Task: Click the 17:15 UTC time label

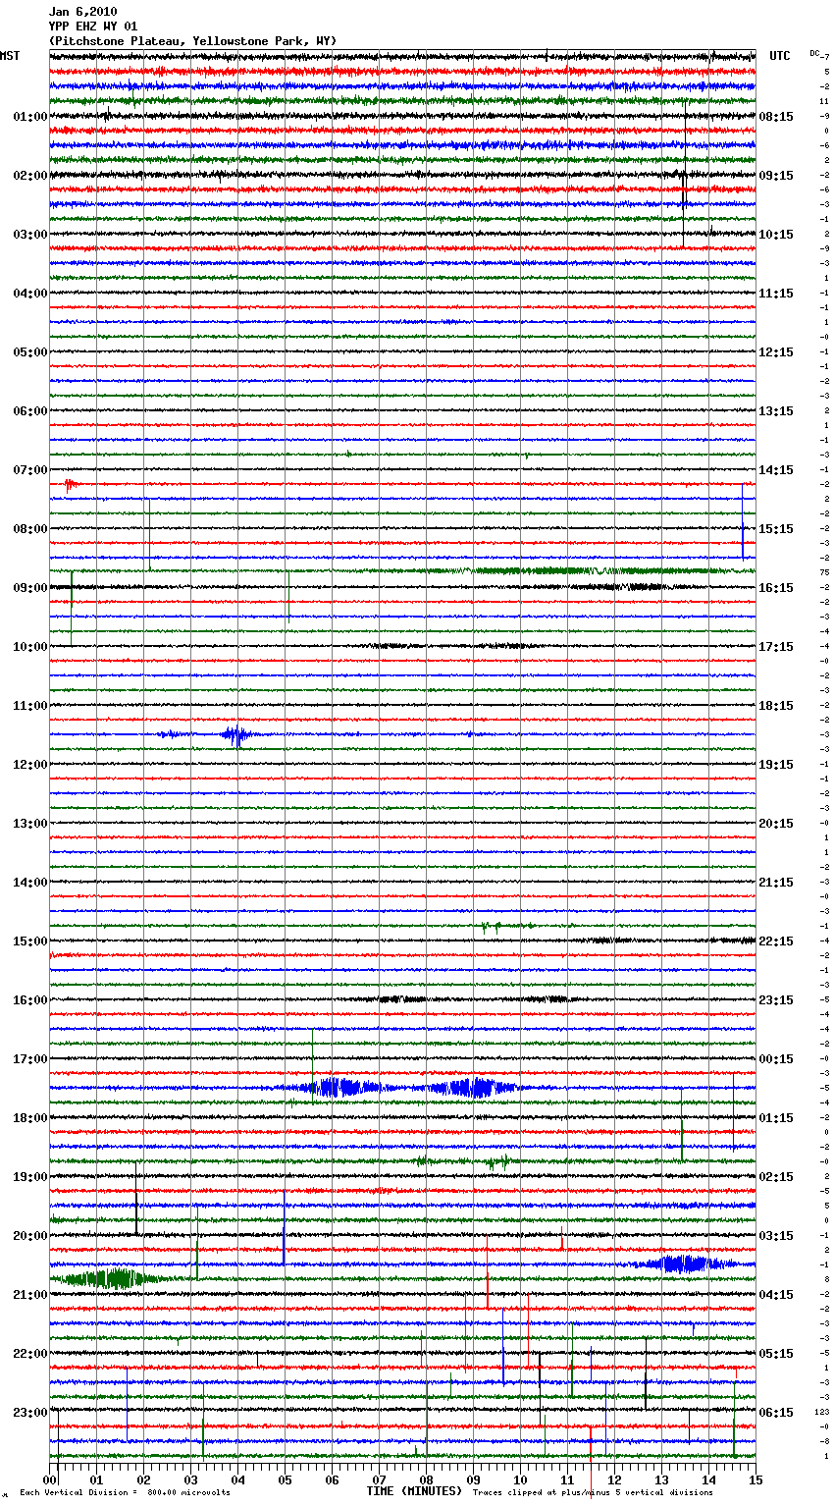Action: pyautogui.click(x=776, y=647)
